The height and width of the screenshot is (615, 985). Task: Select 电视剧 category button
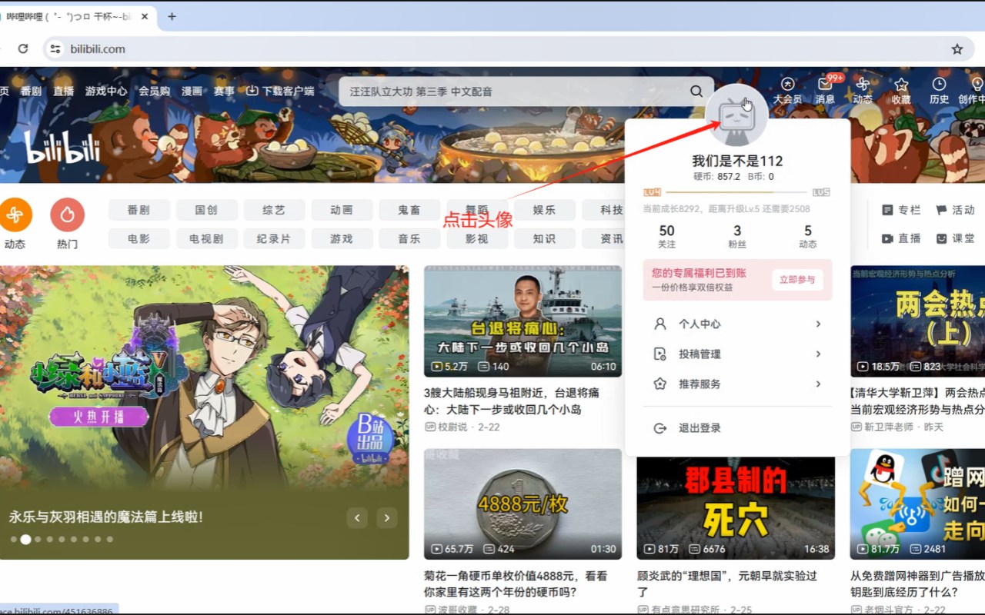206,238
